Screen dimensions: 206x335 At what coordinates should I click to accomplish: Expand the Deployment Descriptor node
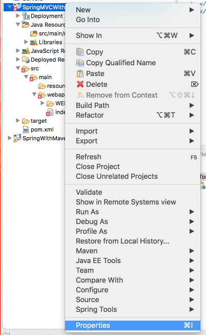coord(18,15)
